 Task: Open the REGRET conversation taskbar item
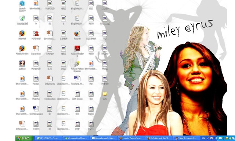48,138
